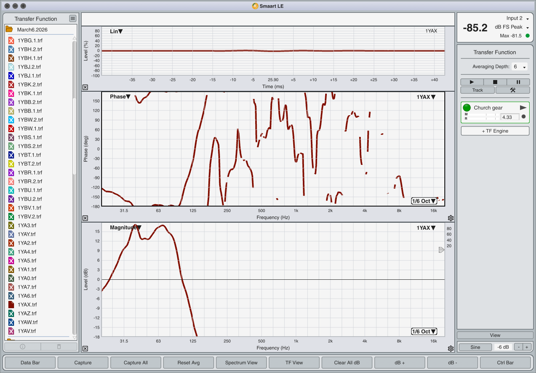Click the + TF Engine button
536x373 pixels.
click(495, 131)
